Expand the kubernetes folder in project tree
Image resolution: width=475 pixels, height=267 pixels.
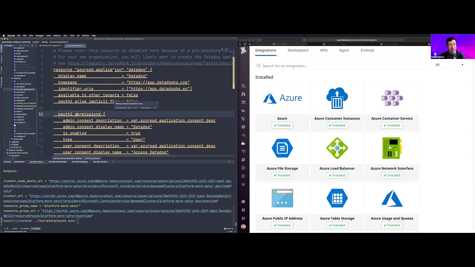coord(10,139)
